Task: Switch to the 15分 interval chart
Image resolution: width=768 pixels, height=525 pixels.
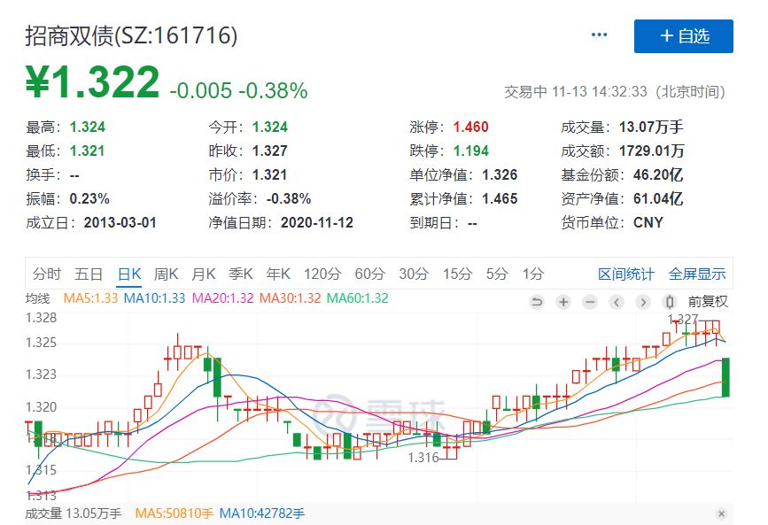Action: pyautogui.click(x=457, y=274)
